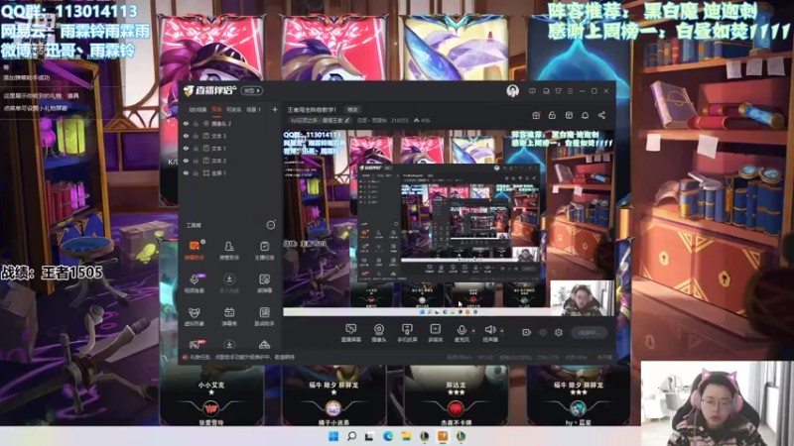794x446 pixels.
Task: Hide the 文本 3 layer using its eye
Action: (x=186, y=136)
